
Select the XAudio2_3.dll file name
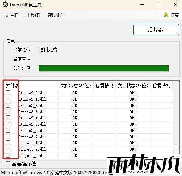tap(32, 112)
